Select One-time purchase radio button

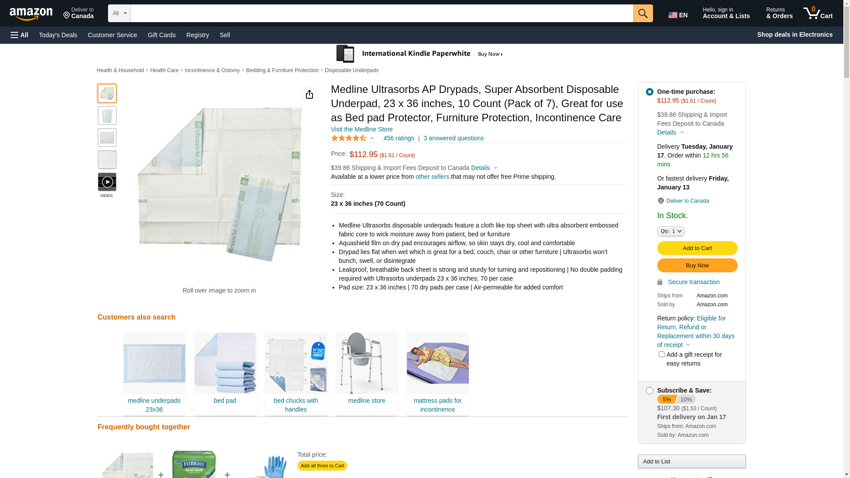point(649,92)
